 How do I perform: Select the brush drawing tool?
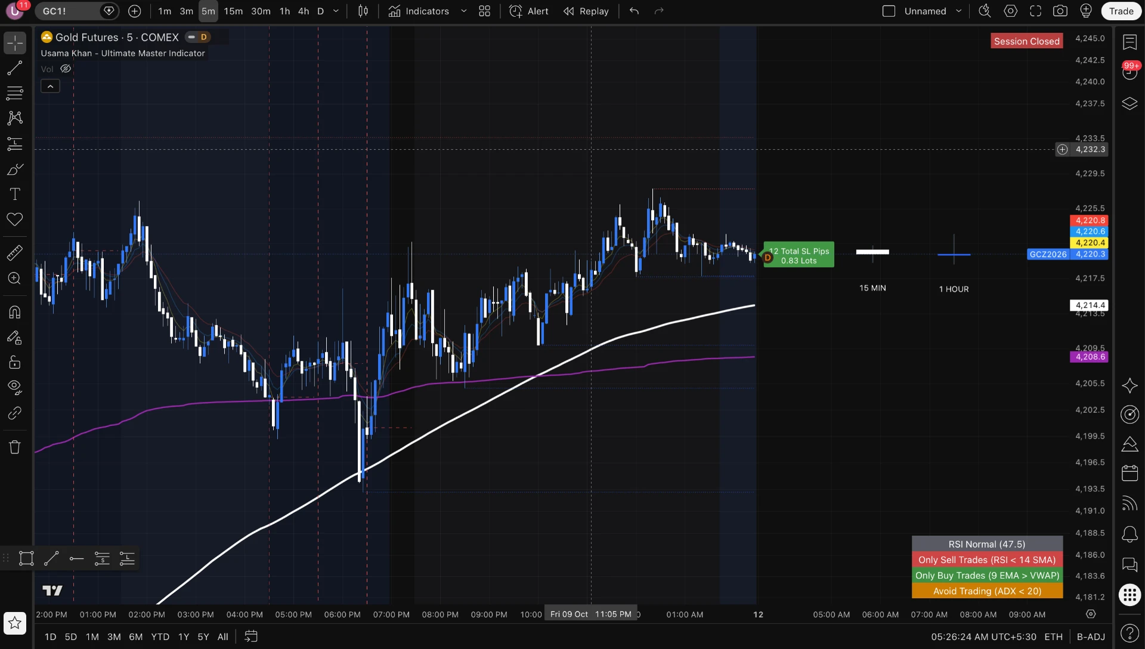(15, 169)
